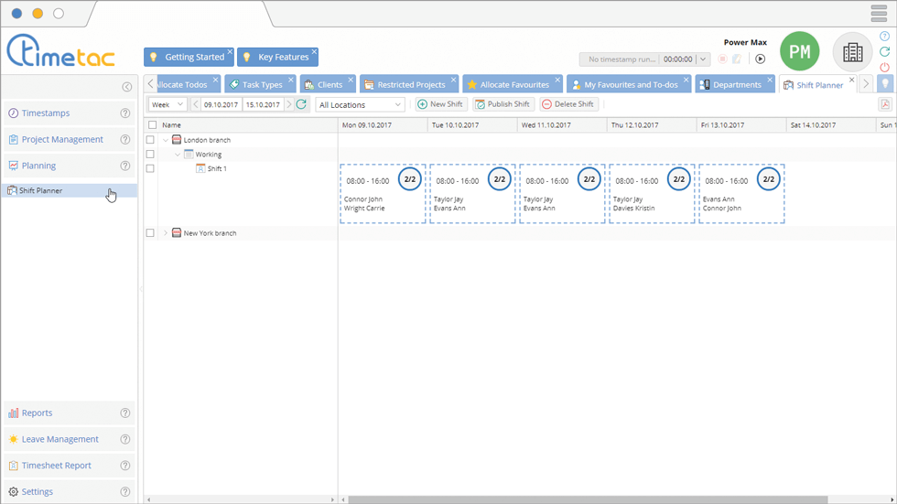Open the Week view dropdown
The image size is (897, 504).
(x=168, y=104)
